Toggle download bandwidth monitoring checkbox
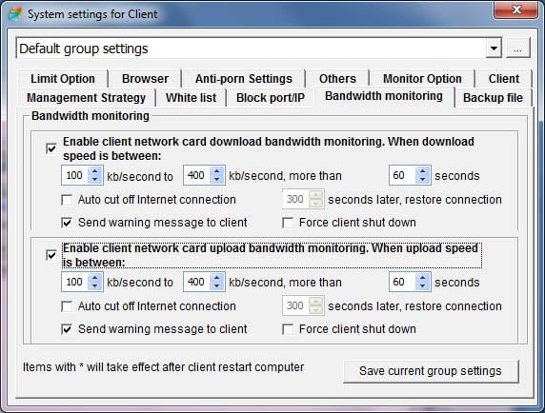Image resolution: width=545 pixels, height=413 pixels. coord(51,148)
